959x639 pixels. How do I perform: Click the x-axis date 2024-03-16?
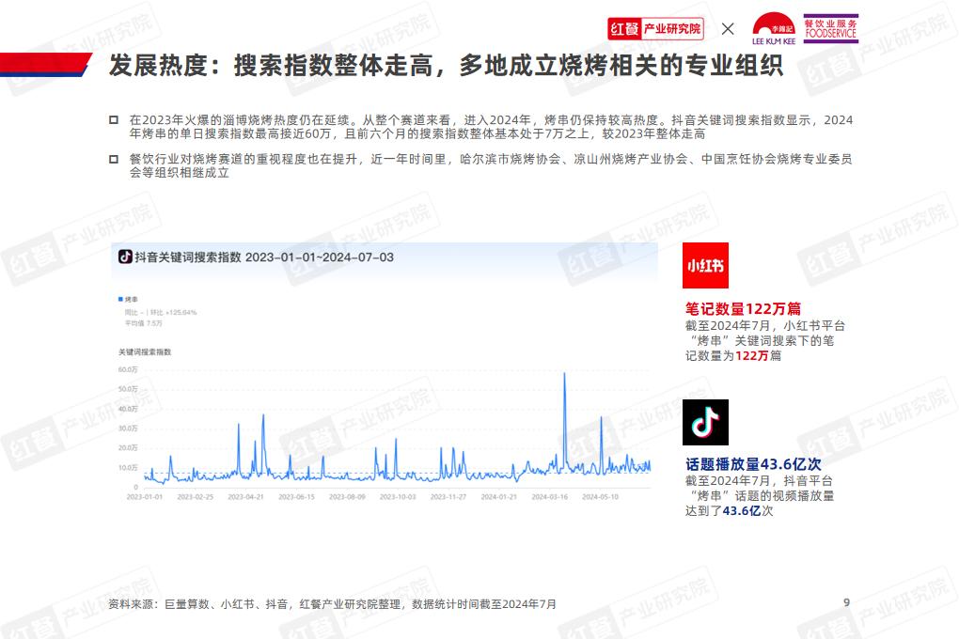tap(550, 497)
